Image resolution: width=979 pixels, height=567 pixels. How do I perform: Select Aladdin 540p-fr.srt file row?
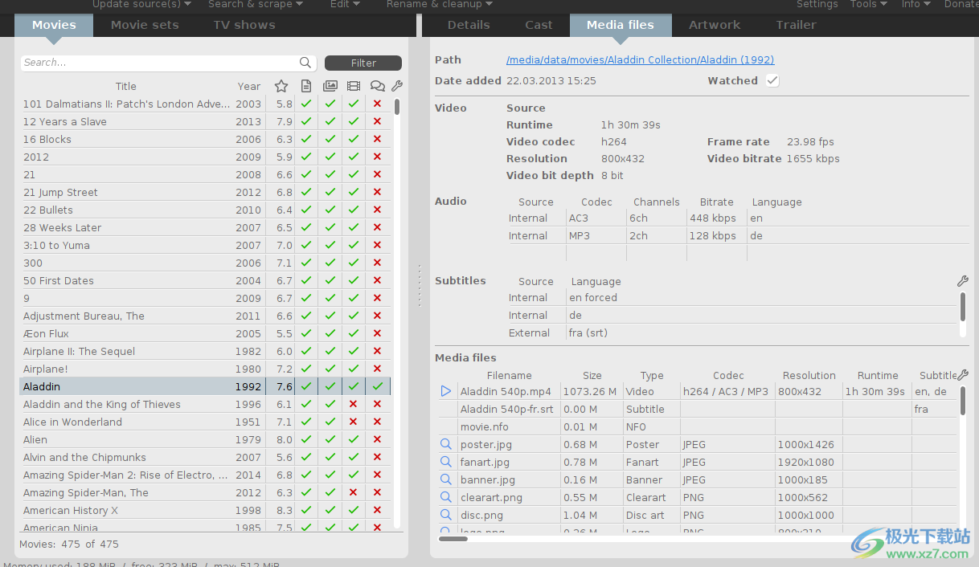point(698,409)
